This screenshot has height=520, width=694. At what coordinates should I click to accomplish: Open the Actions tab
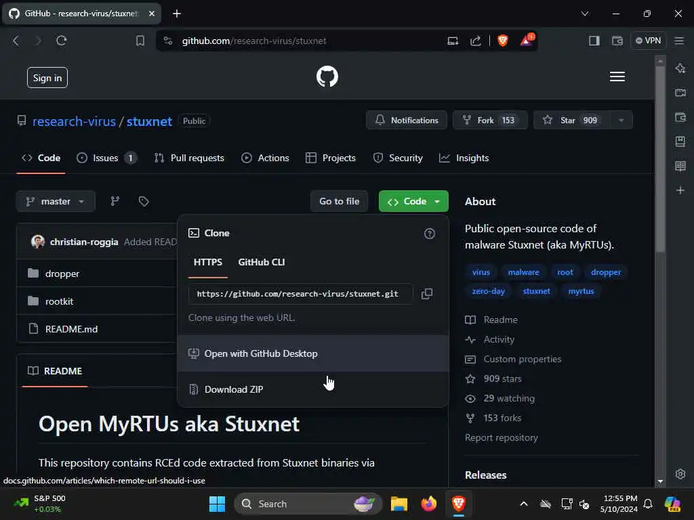265,158
